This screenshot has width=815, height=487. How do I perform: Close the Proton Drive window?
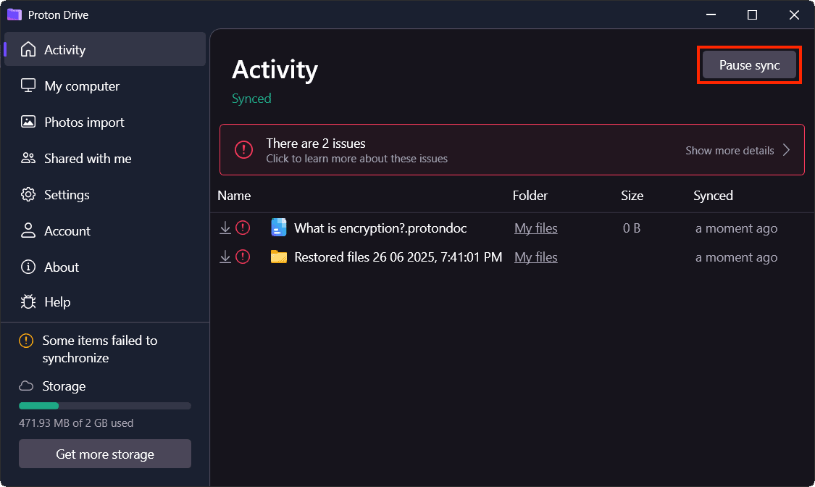[794, 14]
